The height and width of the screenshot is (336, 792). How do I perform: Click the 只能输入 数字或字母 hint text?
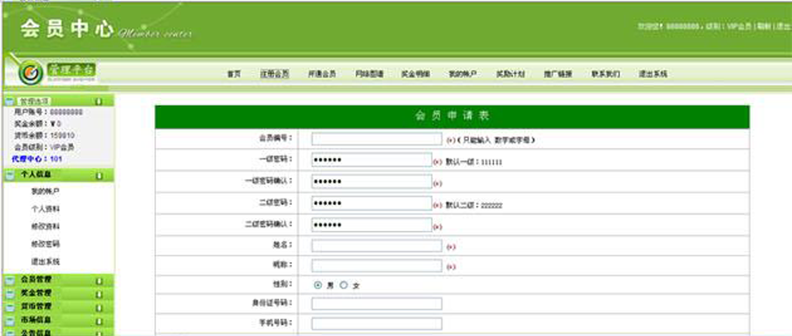(496, 140)
